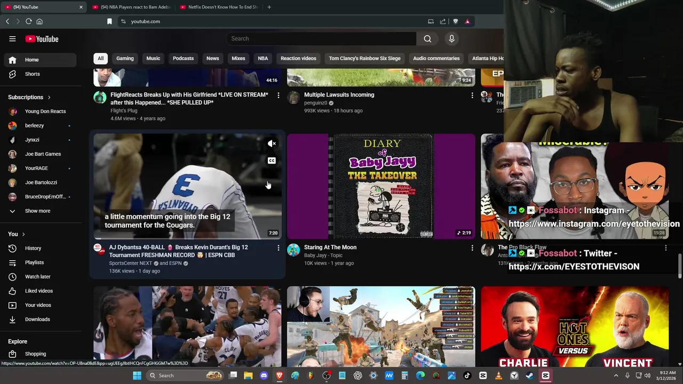Open Diary of Baby Jayy thumbnail
This screenshot has height=384, width=683.
click(381, 186)
